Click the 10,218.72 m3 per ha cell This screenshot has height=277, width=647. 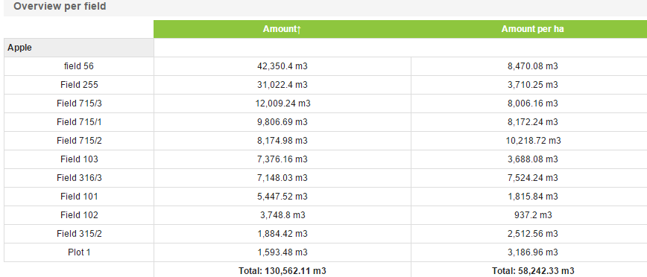click(533, 141)
